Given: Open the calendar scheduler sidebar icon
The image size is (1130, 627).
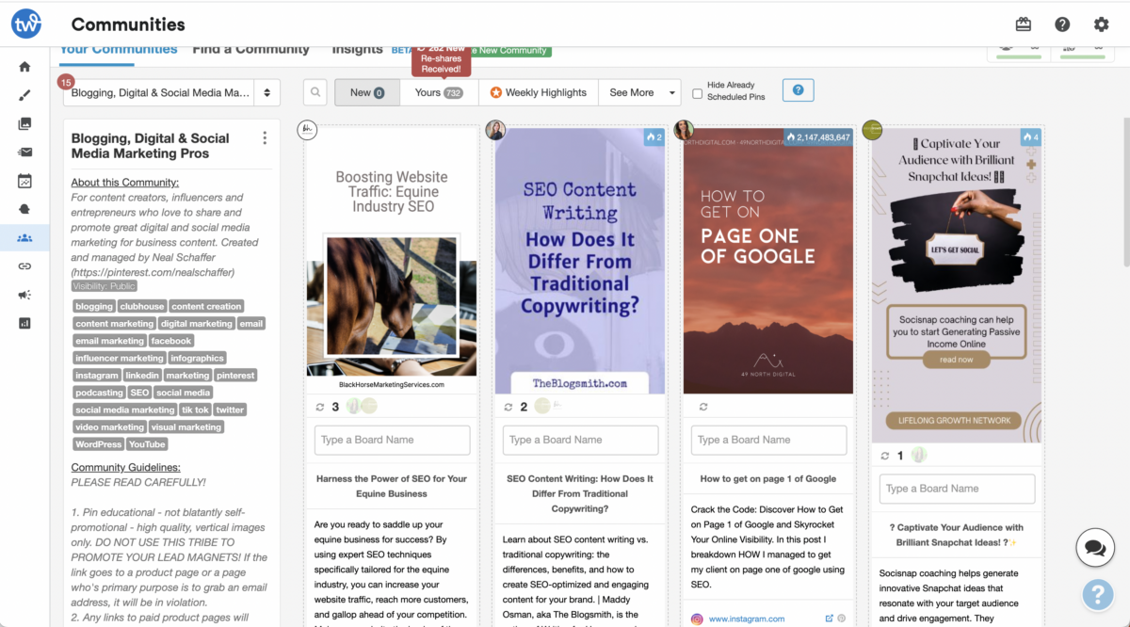Looking at the screenshot, I should point(24,181).
